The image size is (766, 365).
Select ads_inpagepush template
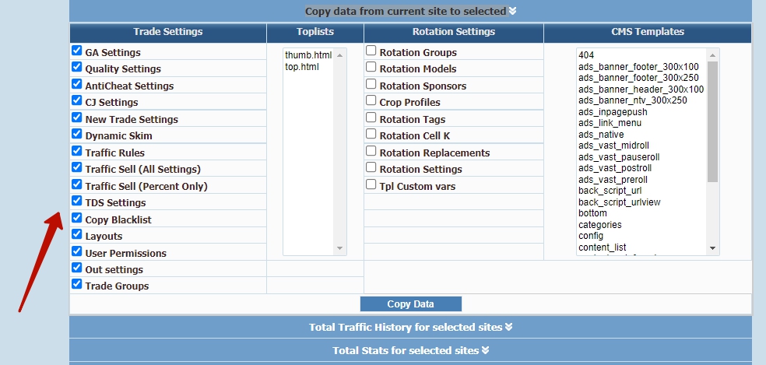click(x=641, y=112)
